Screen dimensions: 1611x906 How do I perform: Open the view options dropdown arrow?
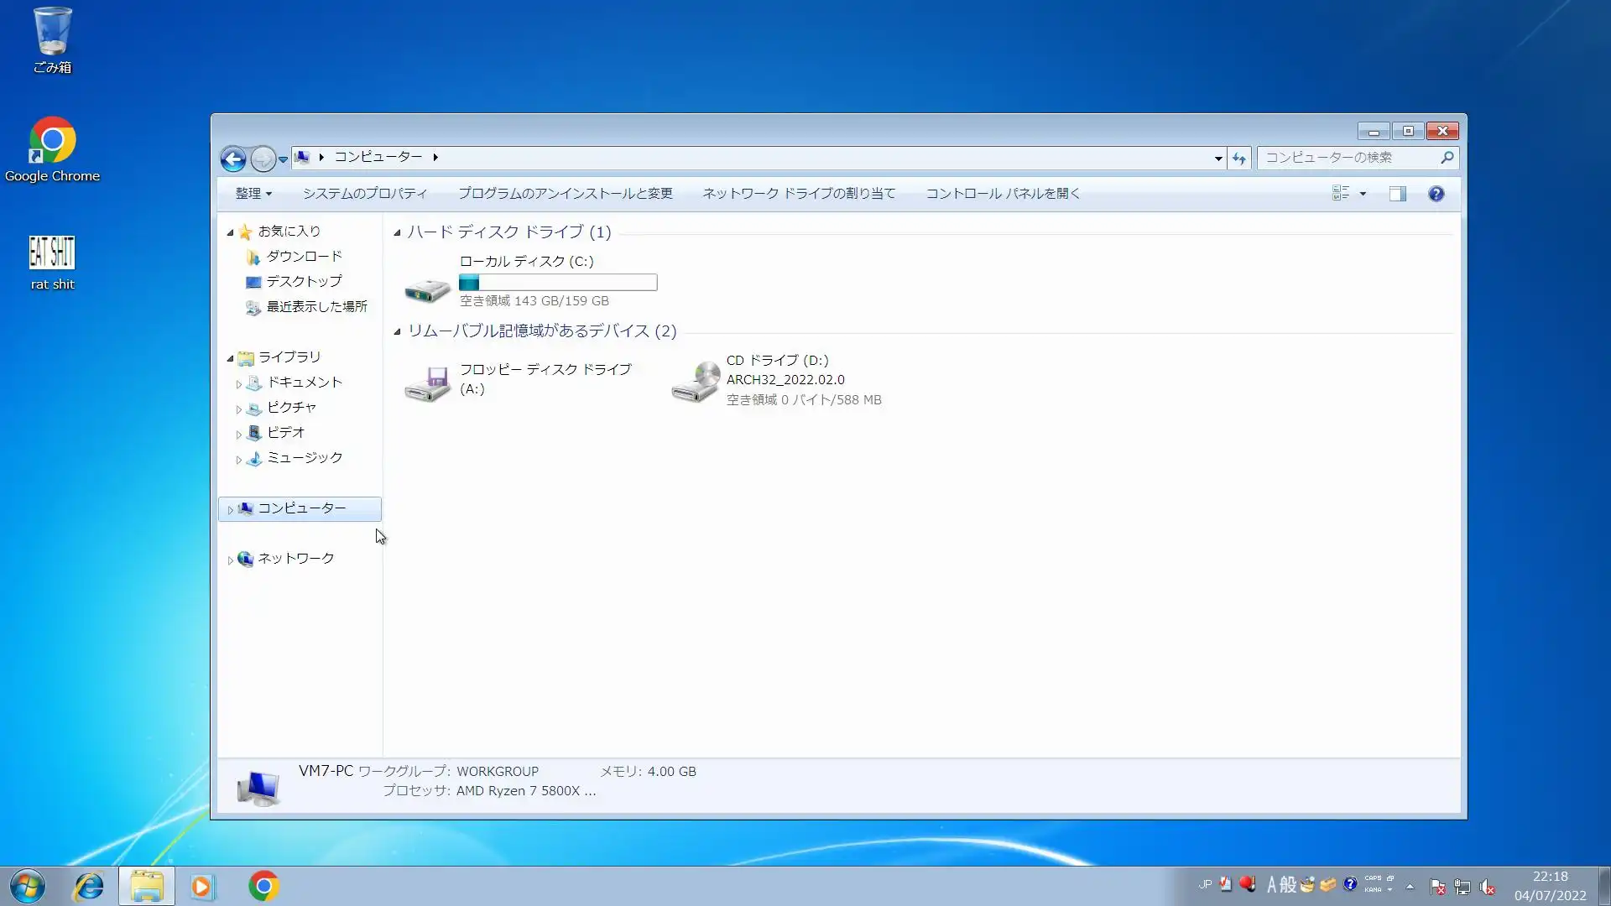click(x=1363, y=194)
